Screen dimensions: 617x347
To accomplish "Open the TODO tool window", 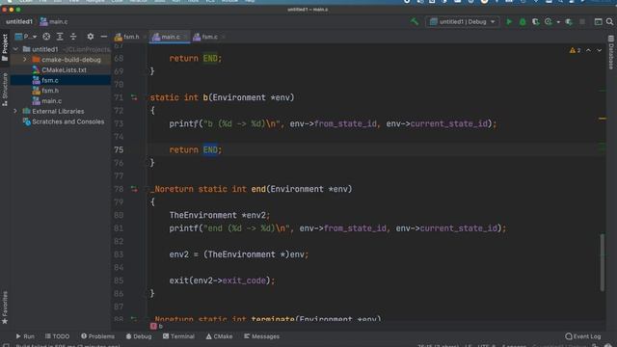I will [58, 336].
